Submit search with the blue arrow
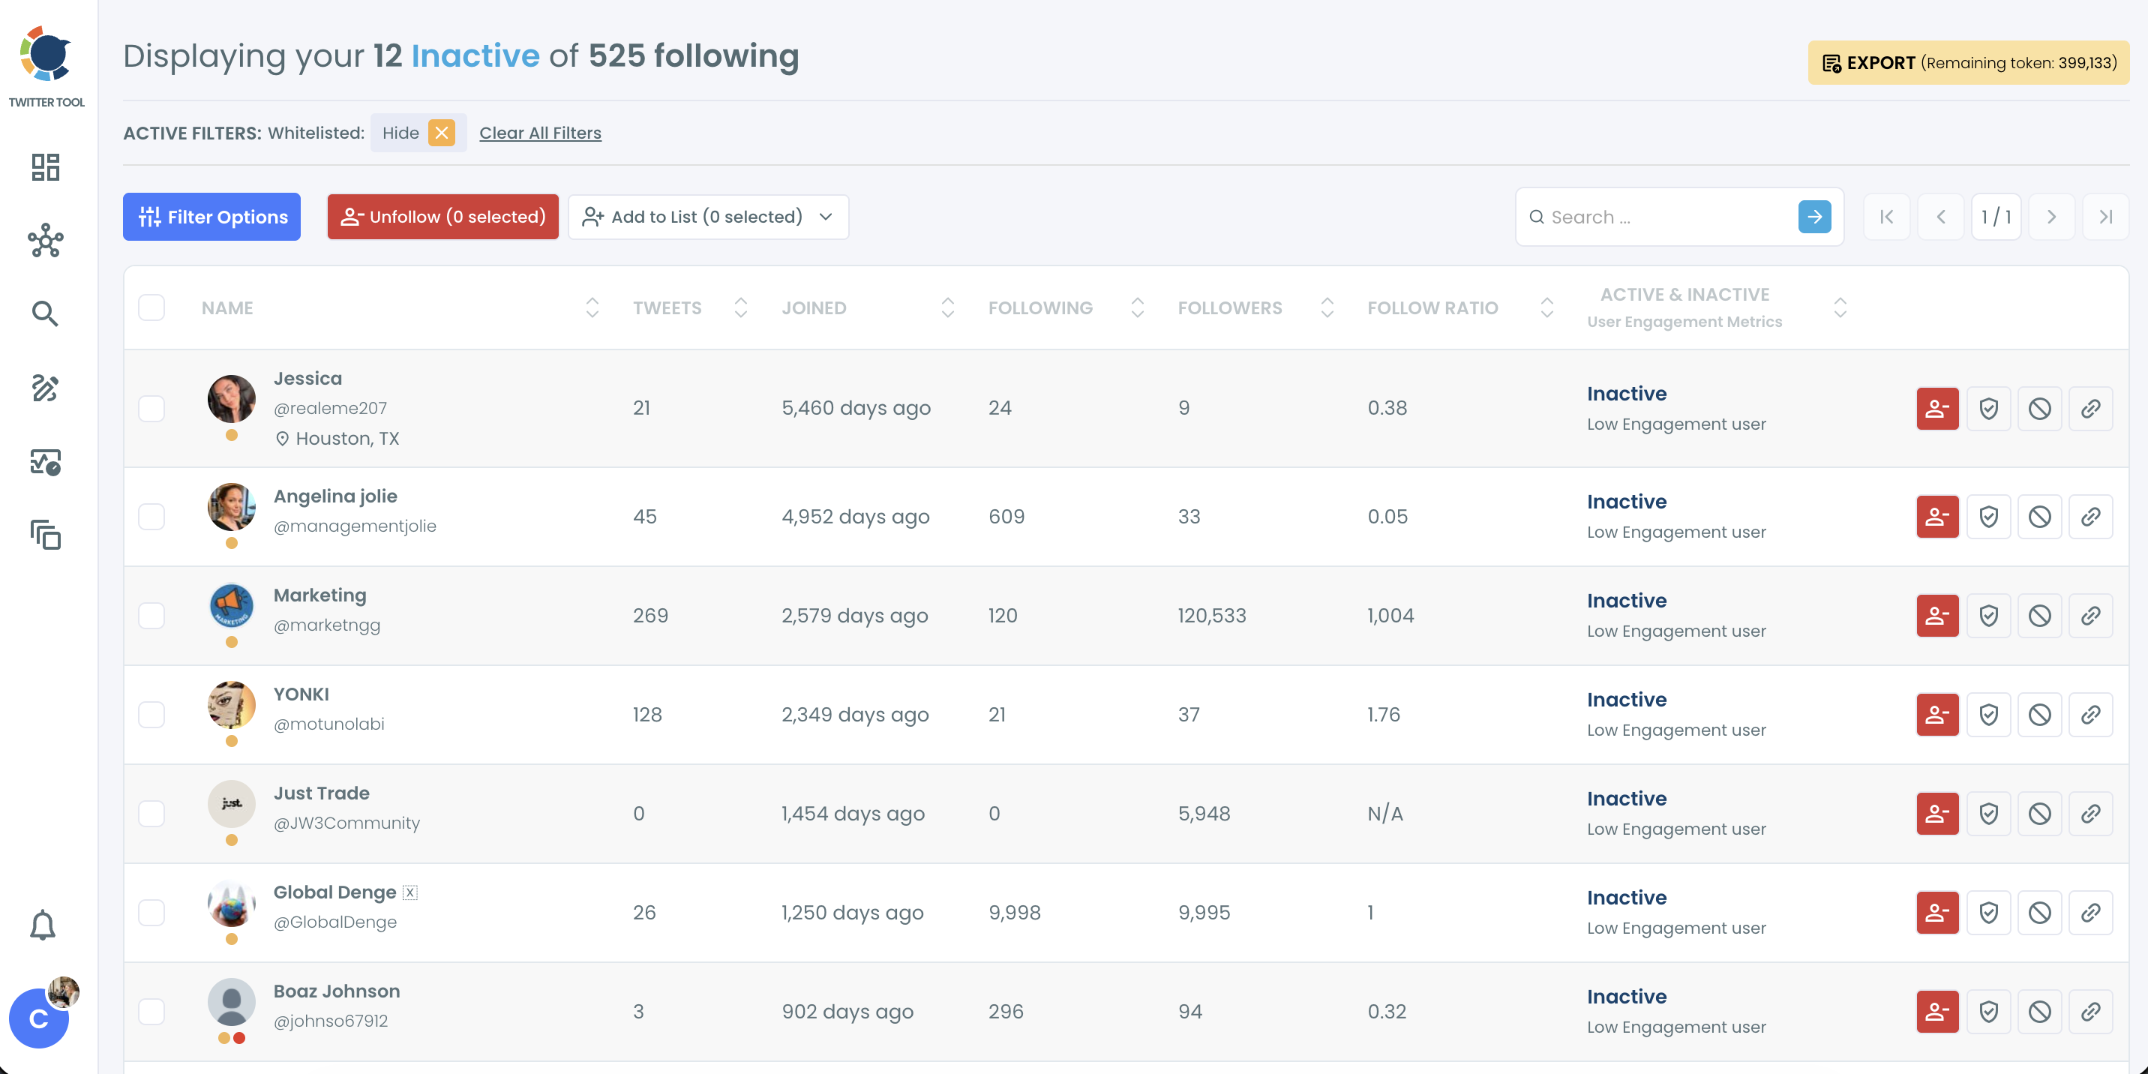2148x1074 pixels. pos(1814,217)
